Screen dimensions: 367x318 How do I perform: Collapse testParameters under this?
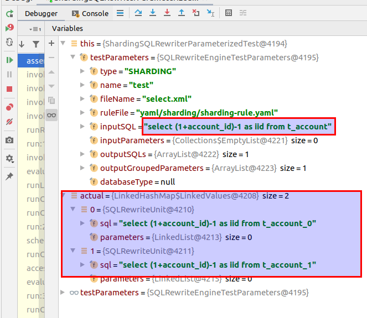[x=73, y=57]
